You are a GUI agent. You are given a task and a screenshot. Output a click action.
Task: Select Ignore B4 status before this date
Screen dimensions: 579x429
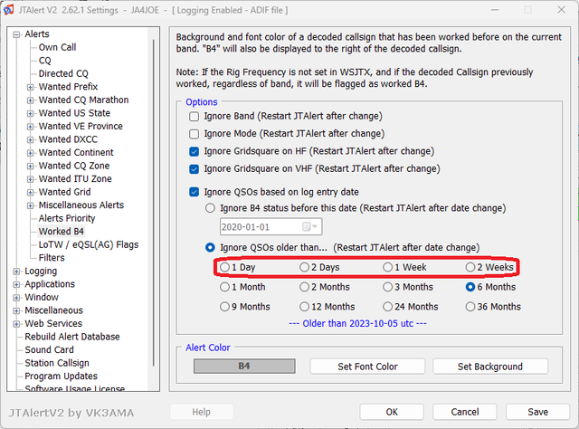pyautogui.click(x=210, y=208)
